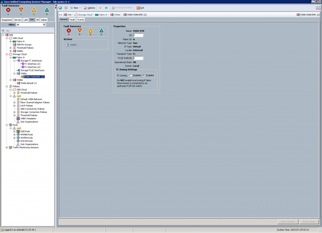Click the expand all tree icon

[3, 30]
